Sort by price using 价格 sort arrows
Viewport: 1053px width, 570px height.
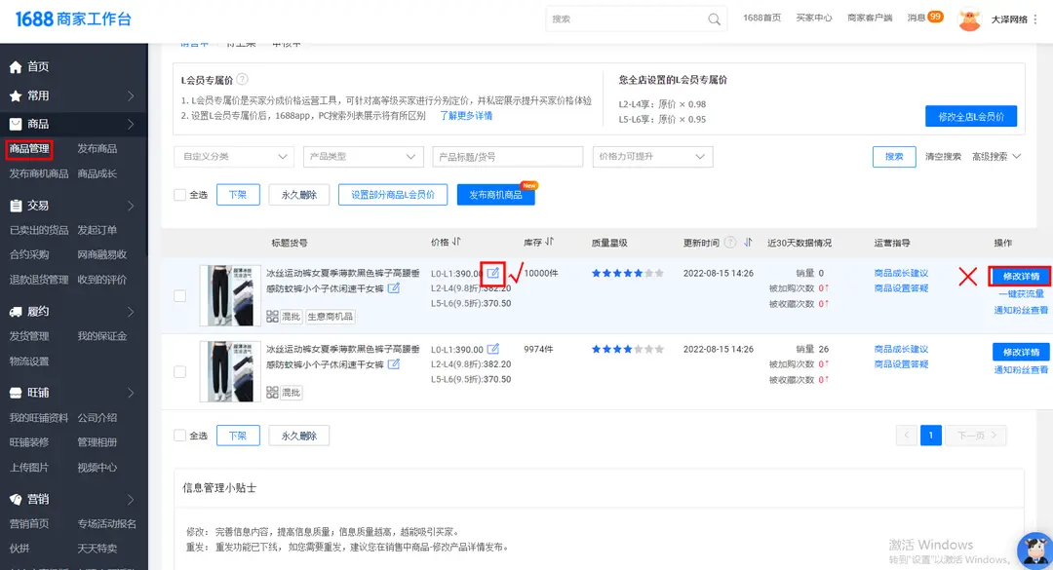pyautogui.click(x=456, y=242)
